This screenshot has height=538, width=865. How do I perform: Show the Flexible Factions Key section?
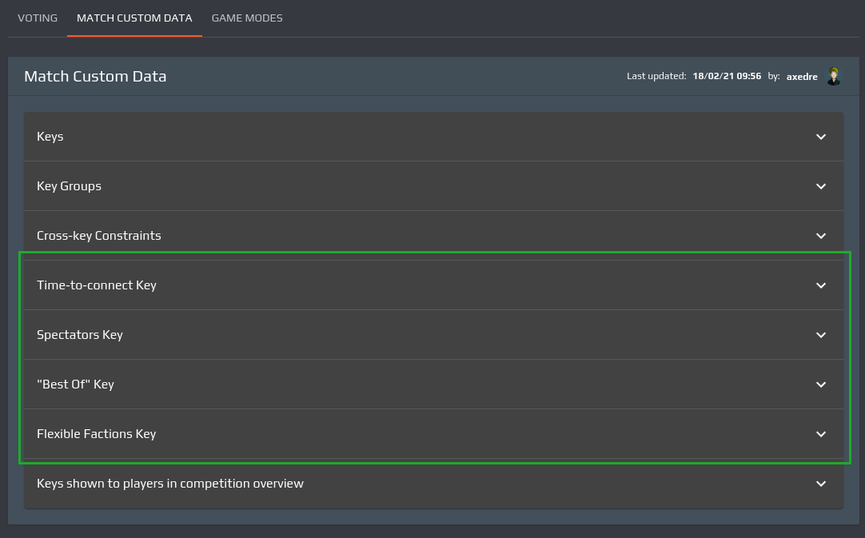click(x=97, y=434)
